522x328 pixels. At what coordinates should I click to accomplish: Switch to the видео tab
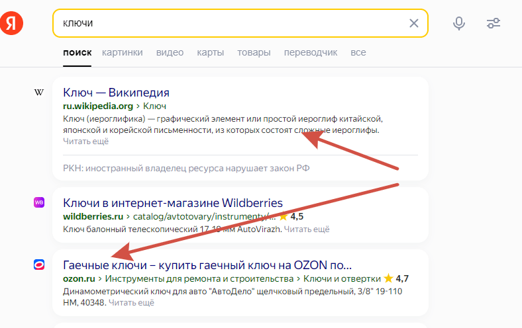[170, 52]
